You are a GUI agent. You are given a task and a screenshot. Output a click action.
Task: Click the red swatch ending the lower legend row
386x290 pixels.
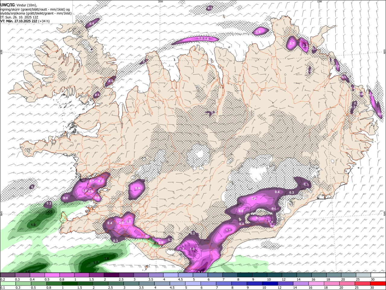(x=378, y=283)
